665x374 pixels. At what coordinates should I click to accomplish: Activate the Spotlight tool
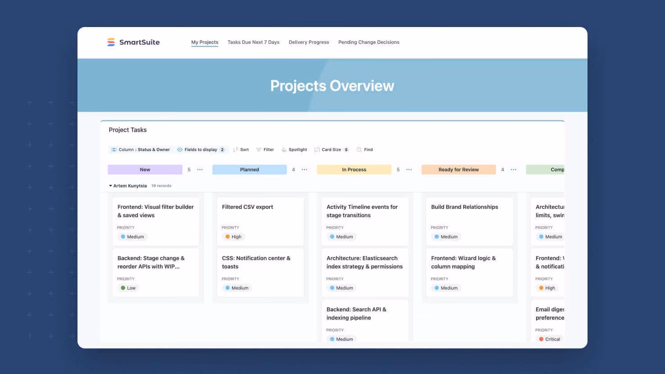(294, 150)
